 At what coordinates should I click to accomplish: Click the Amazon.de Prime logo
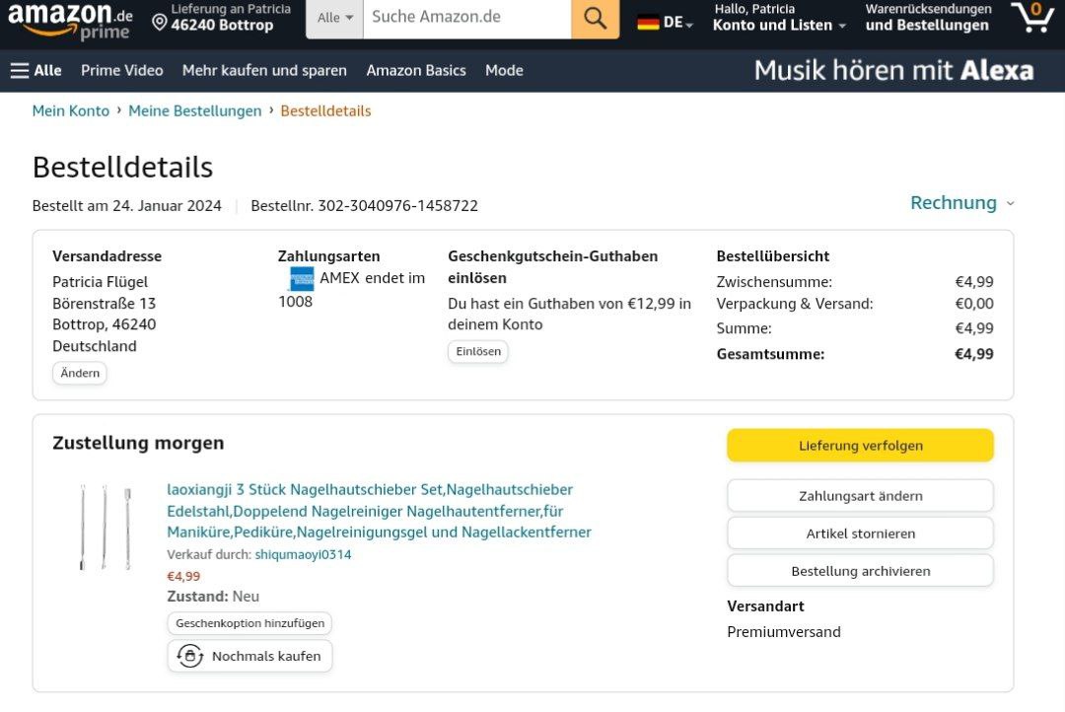click(71, 21)
